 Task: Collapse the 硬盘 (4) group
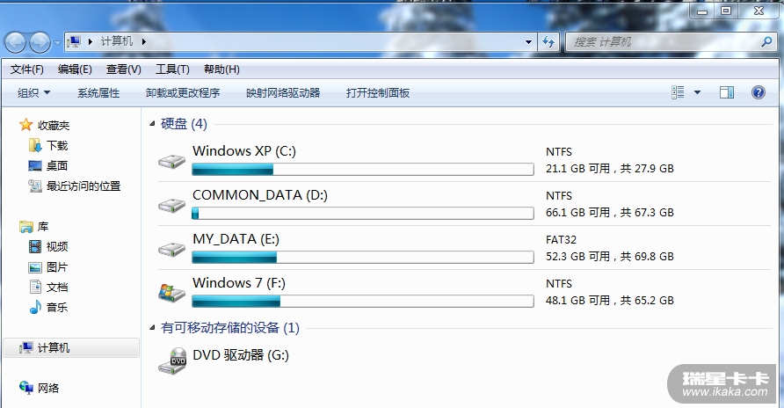coord(153,124)
